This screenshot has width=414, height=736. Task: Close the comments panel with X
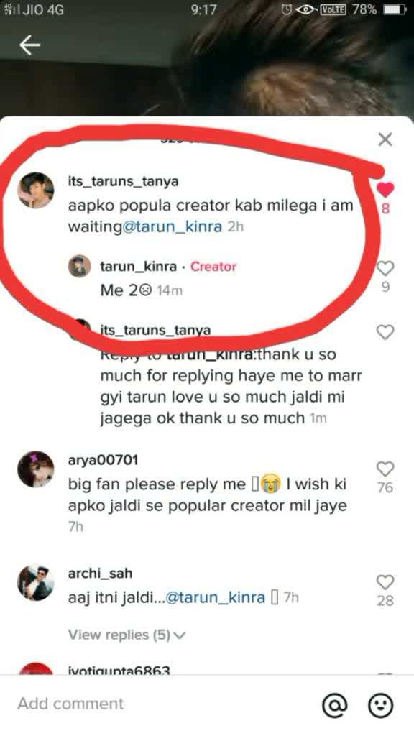pos(385,139)
